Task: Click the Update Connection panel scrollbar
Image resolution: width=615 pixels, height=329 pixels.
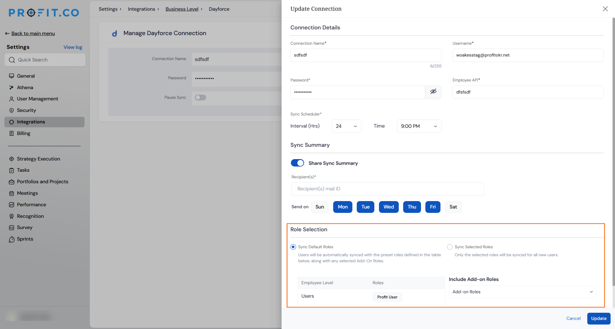Action: (613, 152)
